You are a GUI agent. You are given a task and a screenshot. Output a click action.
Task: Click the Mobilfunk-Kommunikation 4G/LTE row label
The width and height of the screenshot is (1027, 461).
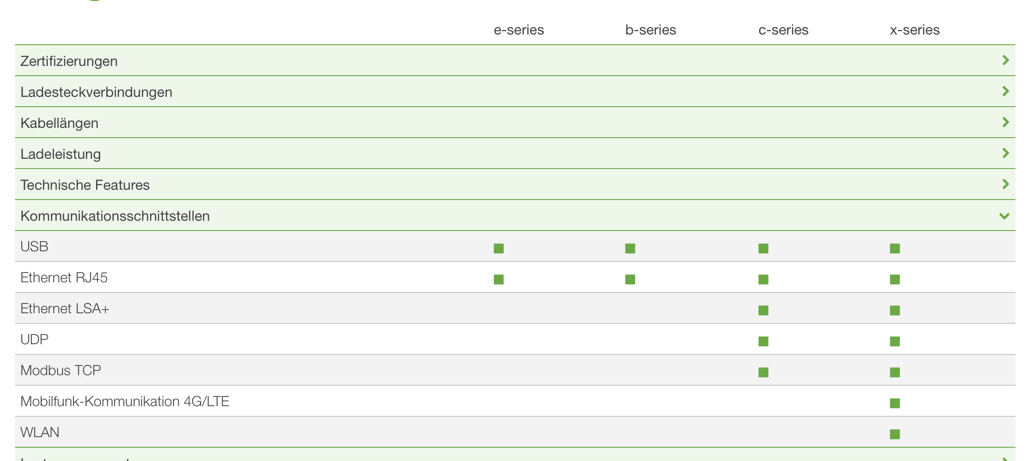coord(125,401)
